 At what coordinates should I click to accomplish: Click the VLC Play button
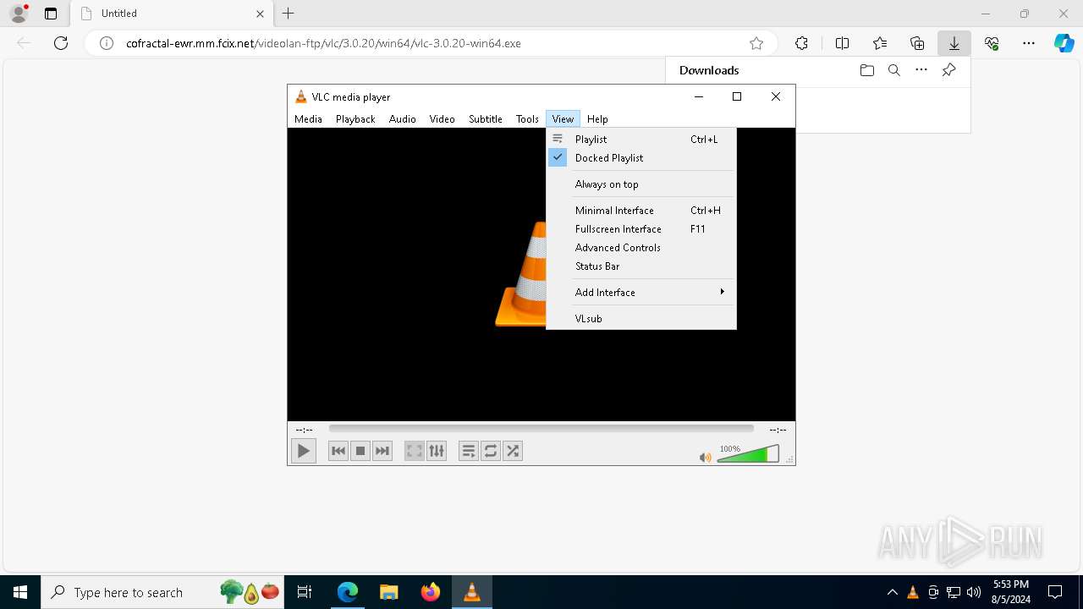(x=303, y=452)
